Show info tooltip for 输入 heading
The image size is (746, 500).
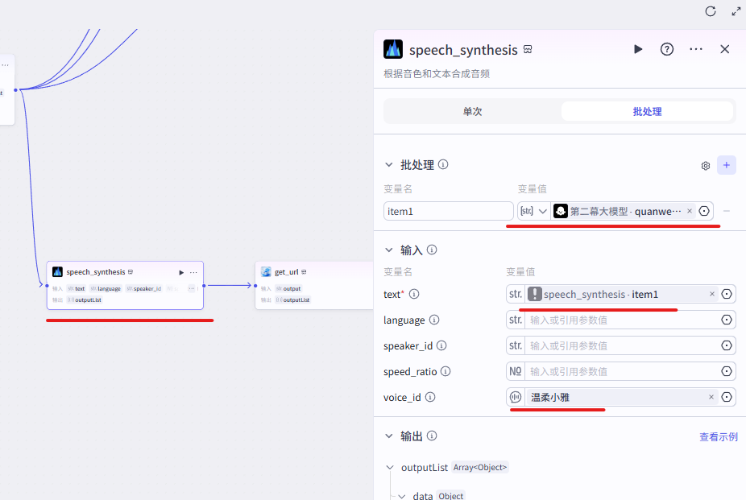432,250
